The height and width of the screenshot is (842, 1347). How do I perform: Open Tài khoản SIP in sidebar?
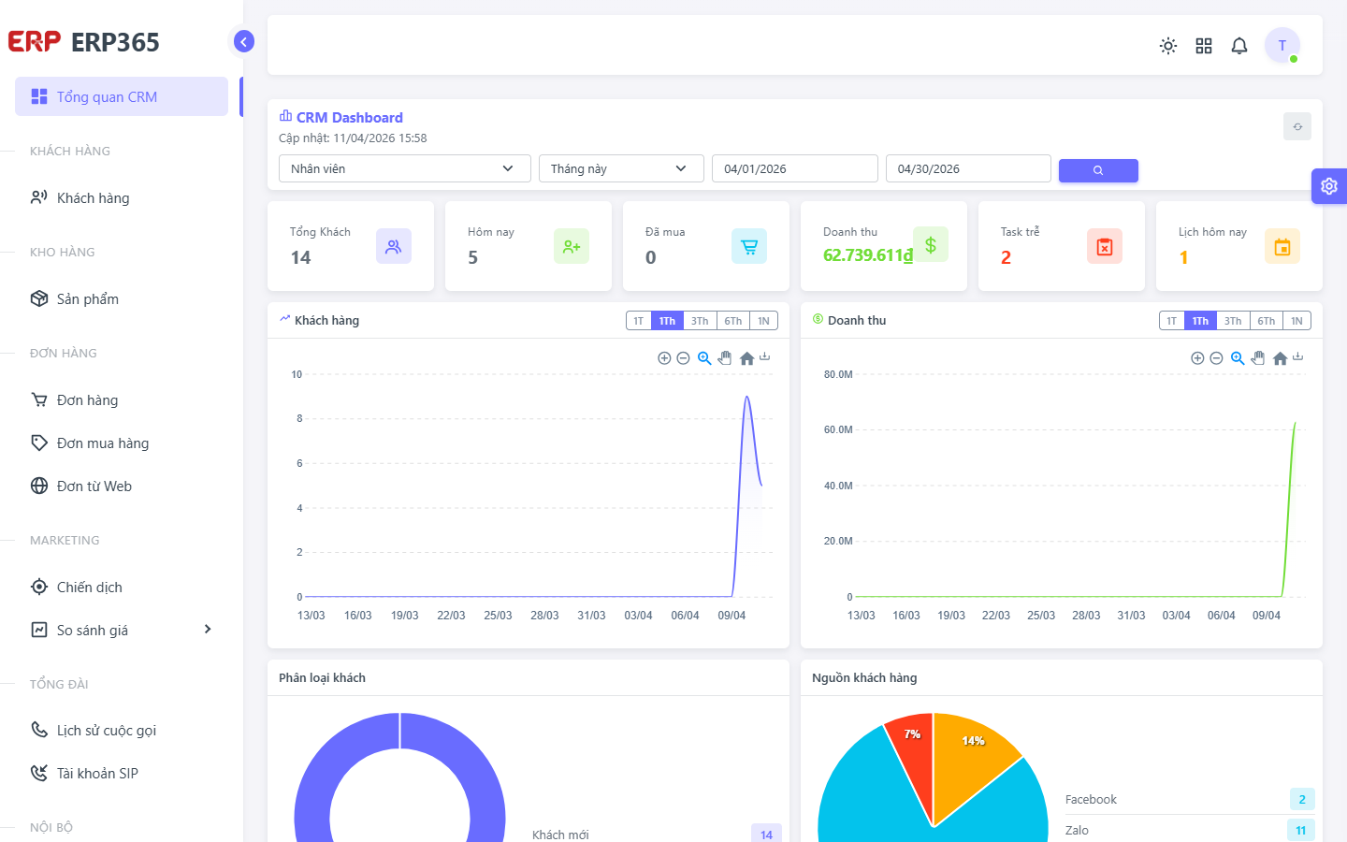pyautogui.click(x=122, y=773)
